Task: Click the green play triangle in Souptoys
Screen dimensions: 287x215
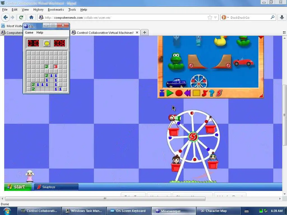Action: [x=170, y=93]
